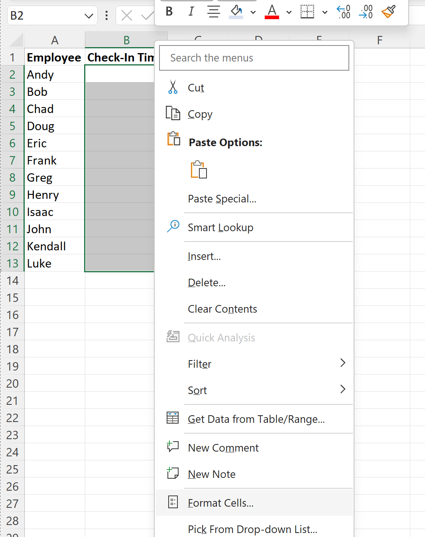
Task: Open fill color dropdown arrow
Action: point(253,12)
